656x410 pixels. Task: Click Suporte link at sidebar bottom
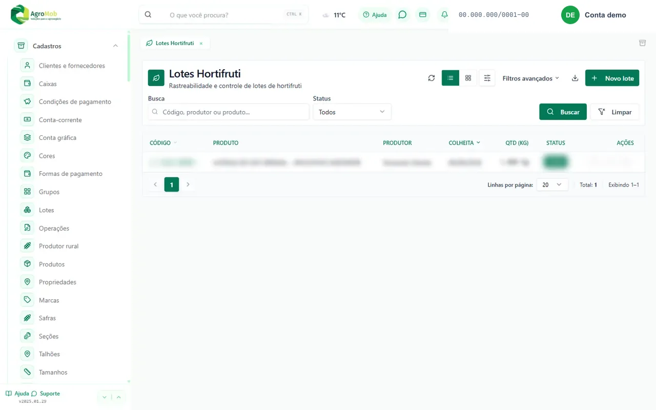(46, 394)
